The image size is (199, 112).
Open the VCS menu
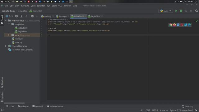point(60,6)
